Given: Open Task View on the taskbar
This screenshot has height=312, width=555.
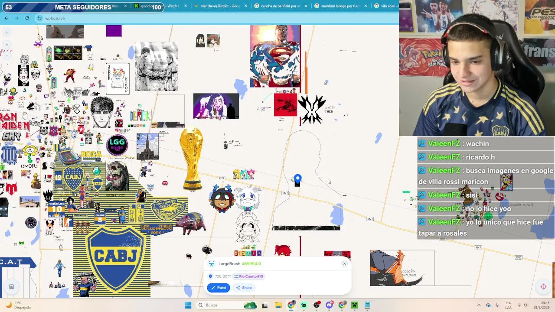Looking at the screenshot, I should click(265, 305).
